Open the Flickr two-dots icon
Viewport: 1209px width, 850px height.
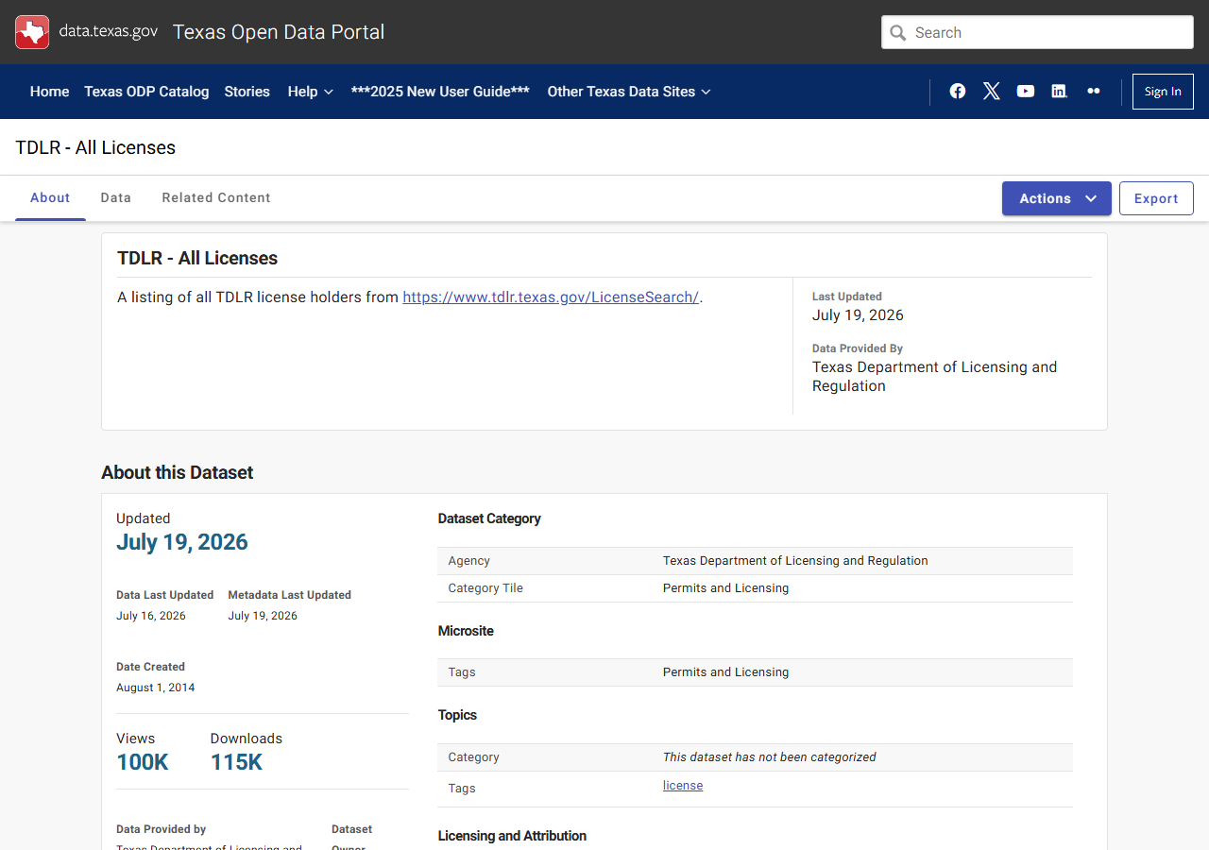tap(1094, 92)
